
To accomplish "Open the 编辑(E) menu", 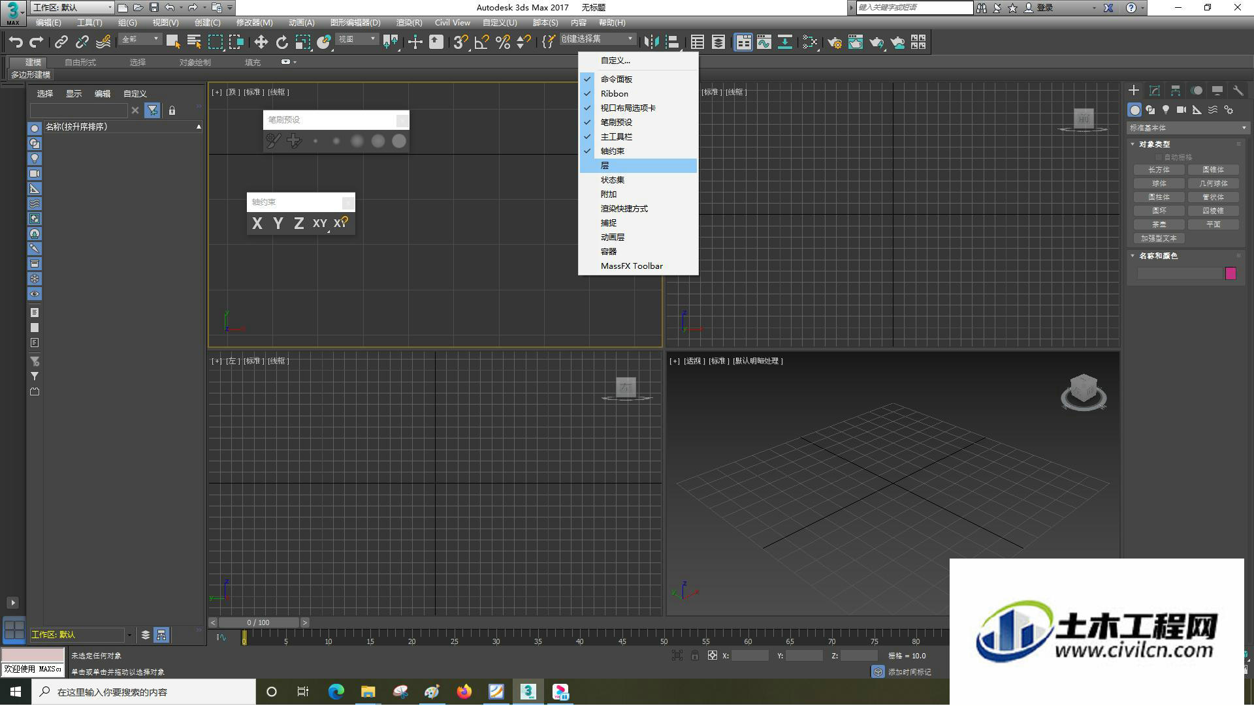I will 48,22.
